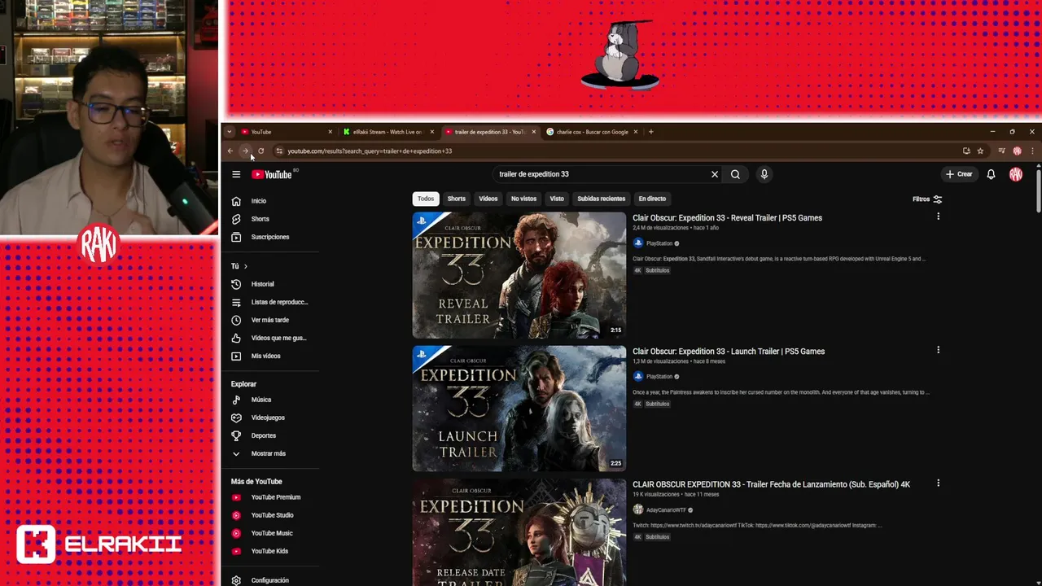
Task: Click the Crear button
Action: [x=959, y=174]
